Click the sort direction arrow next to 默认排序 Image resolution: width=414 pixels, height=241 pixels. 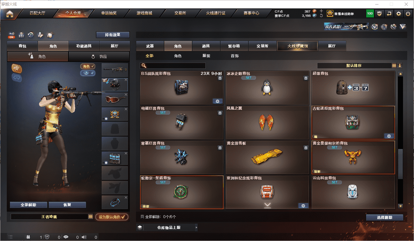(x=400, y=65)
